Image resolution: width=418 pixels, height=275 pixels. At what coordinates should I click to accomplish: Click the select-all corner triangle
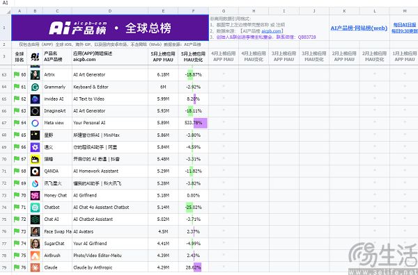click(8, 11)
